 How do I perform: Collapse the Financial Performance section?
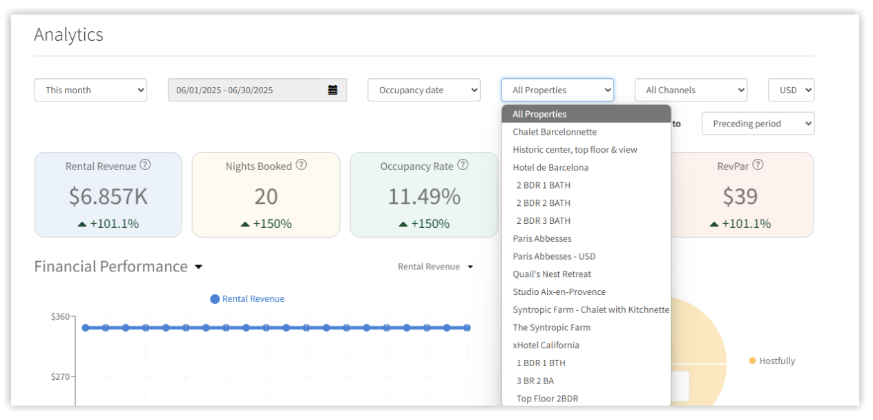tap(199, 267)
